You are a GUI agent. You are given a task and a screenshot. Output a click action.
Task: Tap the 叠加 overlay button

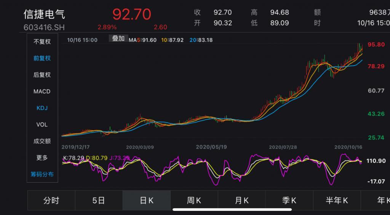[x=118, y=39]
